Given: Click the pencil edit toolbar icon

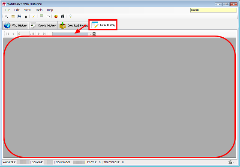Looking at the screenshot, I should [x=34, y=16].
